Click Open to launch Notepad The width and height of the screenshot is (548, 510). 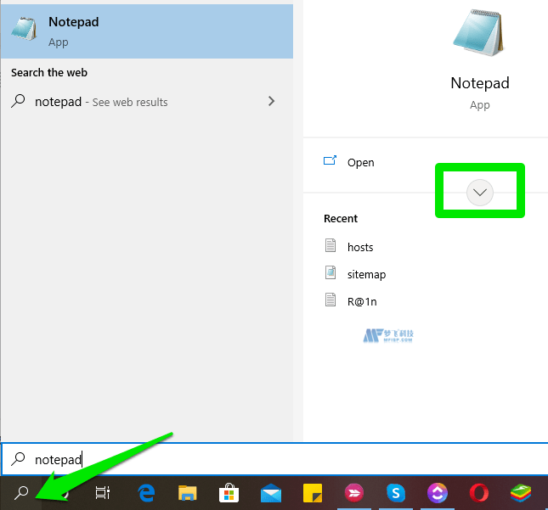coord(360,162)
